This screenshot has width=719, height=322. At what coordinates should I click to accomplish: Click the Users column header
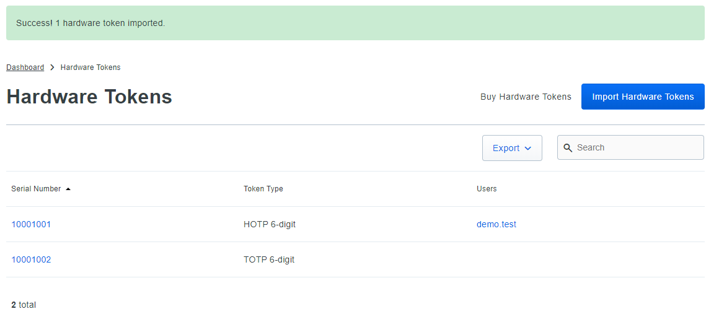point(487,189)
